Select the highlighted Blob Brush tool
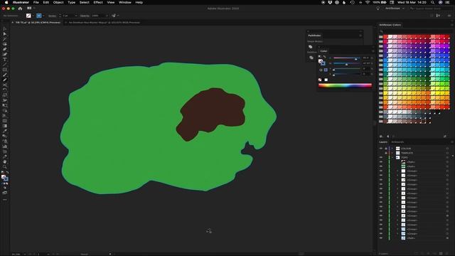Image resolution: width=455 pixels, height=256 pixels. click(x=5, y=80)
